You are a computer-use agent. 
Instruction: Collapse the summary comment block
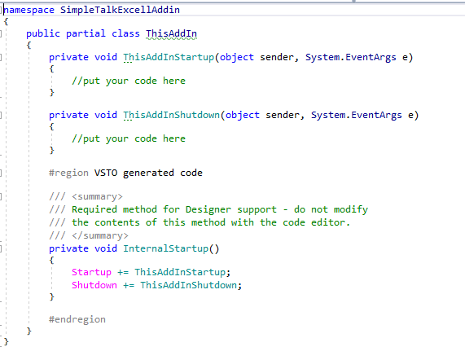pyautogui.click(x=1, y=196)
